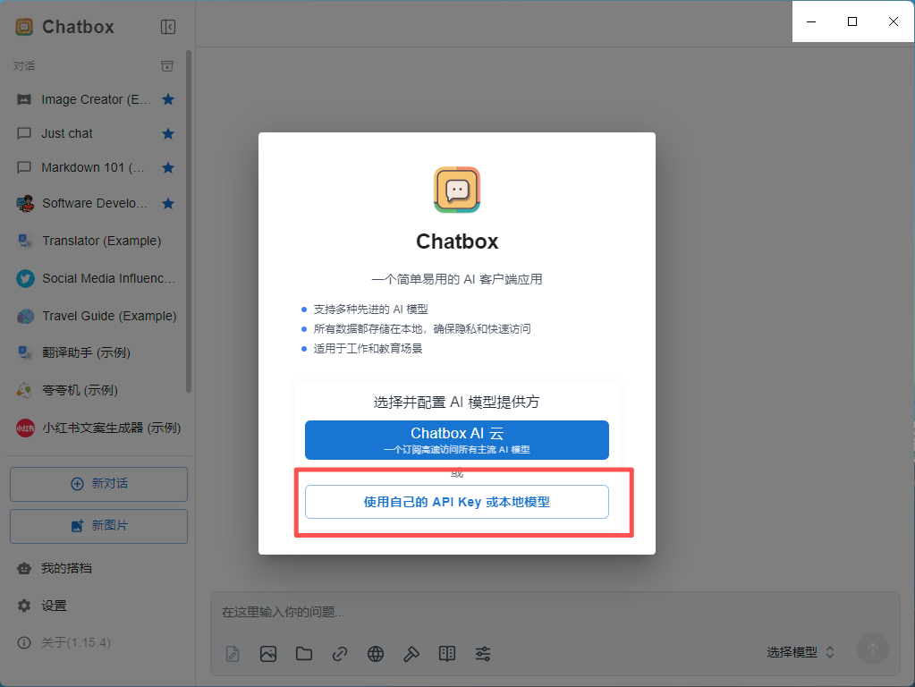This screenshot has height=687, width=915.
Task: Unstar the Image Creator conversation
Action: click(x=168, y=99)
